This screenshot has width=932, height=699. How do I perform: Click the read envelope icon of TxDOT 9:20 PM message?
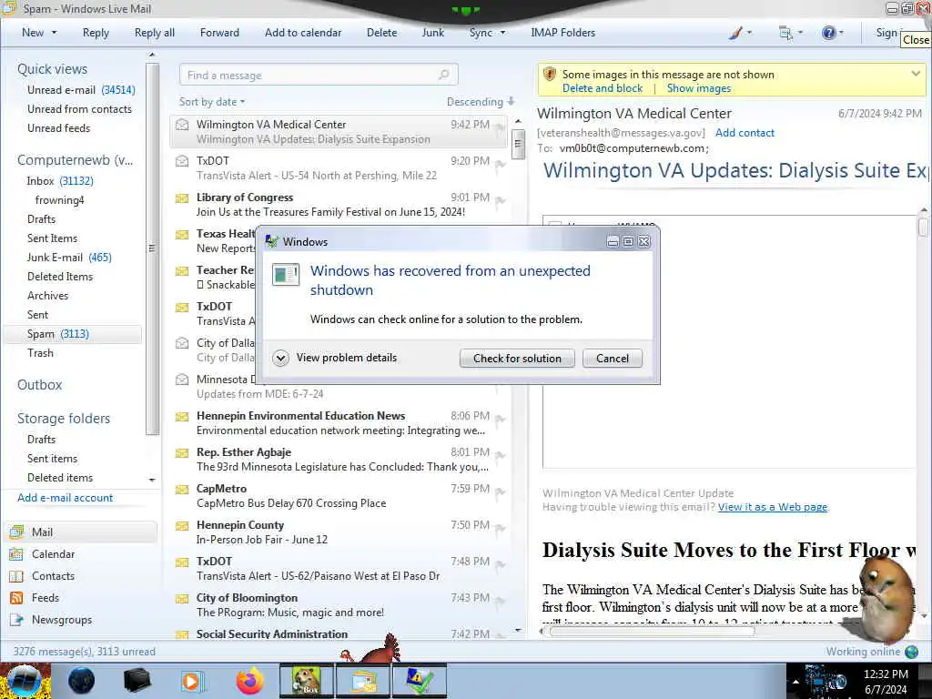pos(182,161)
